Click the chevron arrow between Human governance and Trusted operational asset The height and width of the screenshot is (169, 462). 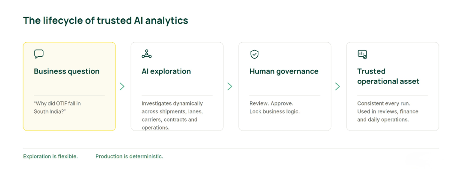pyautogui.click(x=338, y=86)
